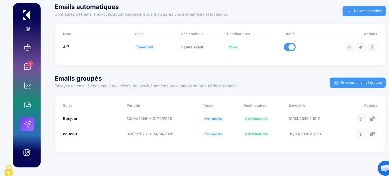Click the Événement tag in the J-7 row

click(x=145, y=47)
